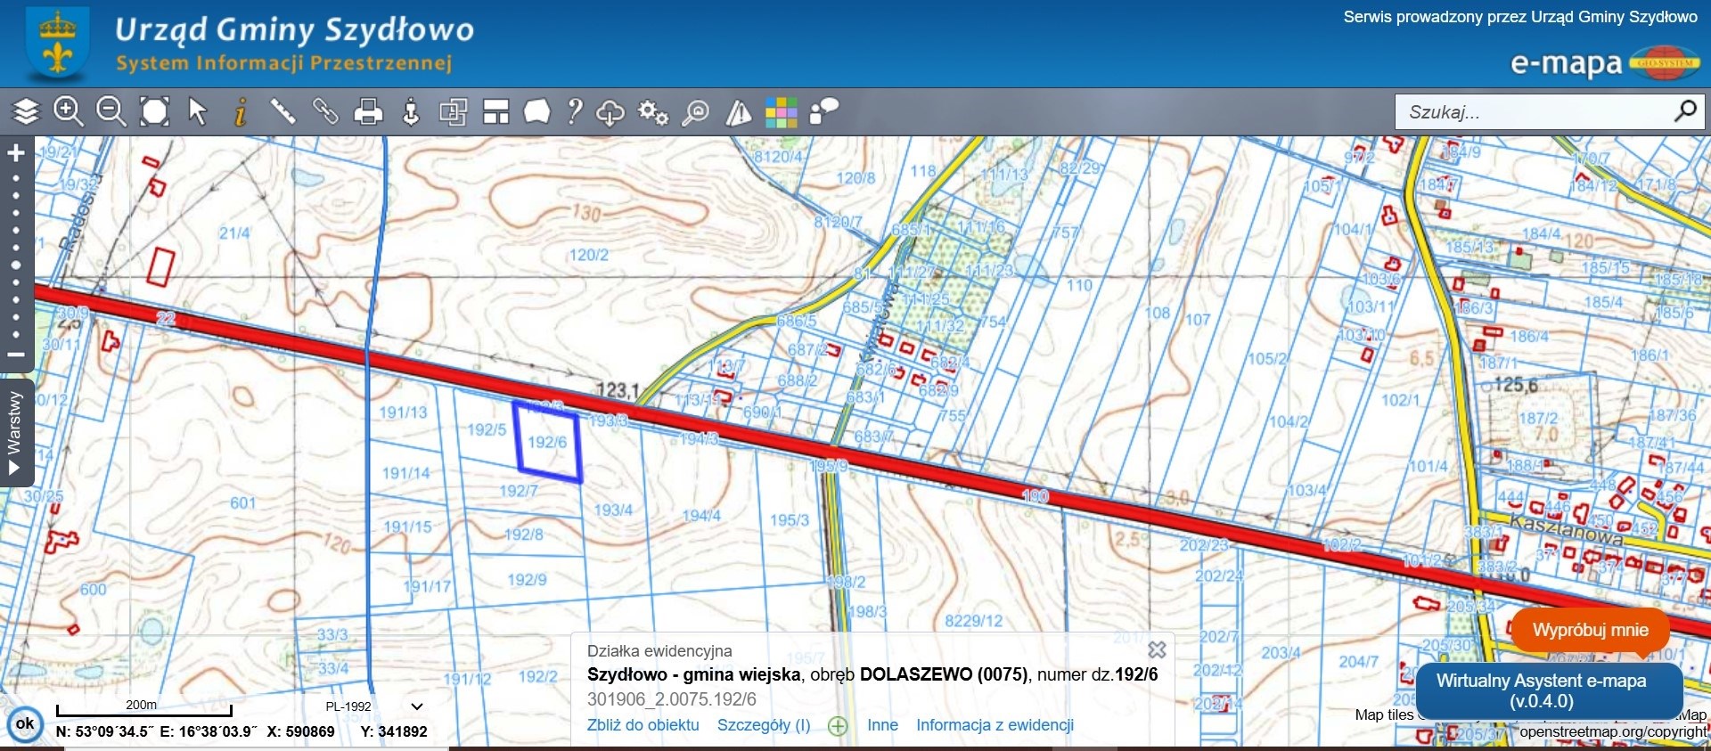Choose the ruler measure tool
This screenshot has width=1711, height=751.
(282, 112)
